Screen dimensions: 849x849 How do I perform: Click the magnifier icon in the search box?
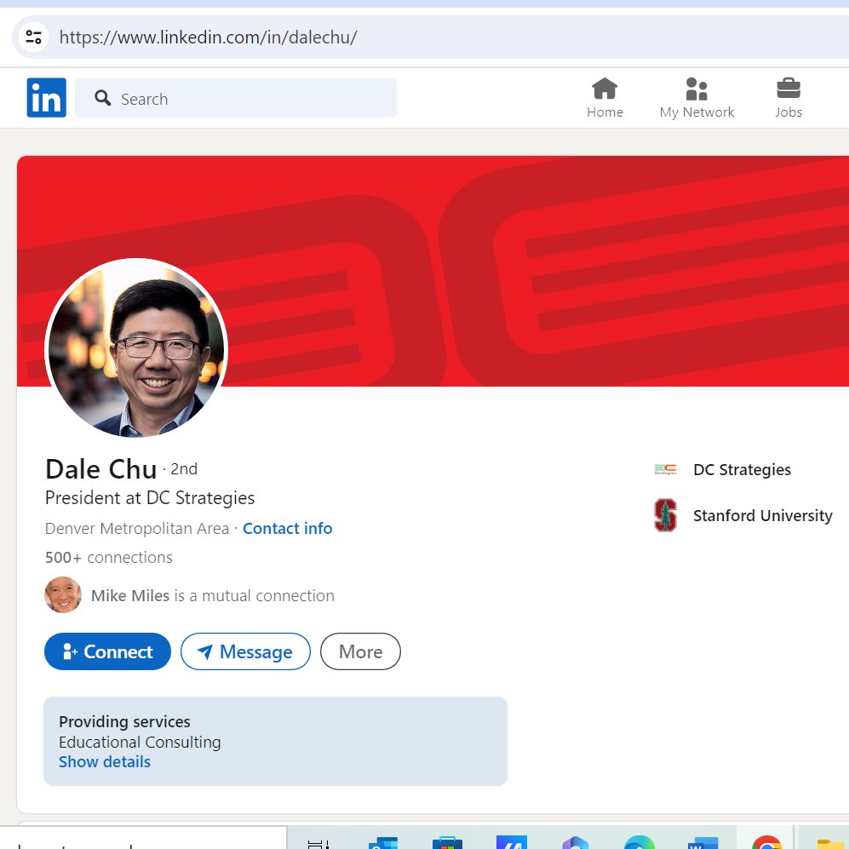tap(102, 98)
